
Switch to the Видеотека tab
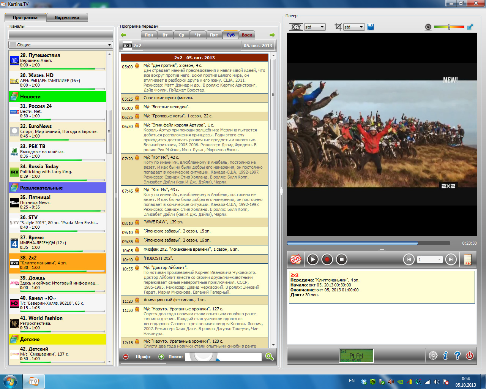pos(67,17)
